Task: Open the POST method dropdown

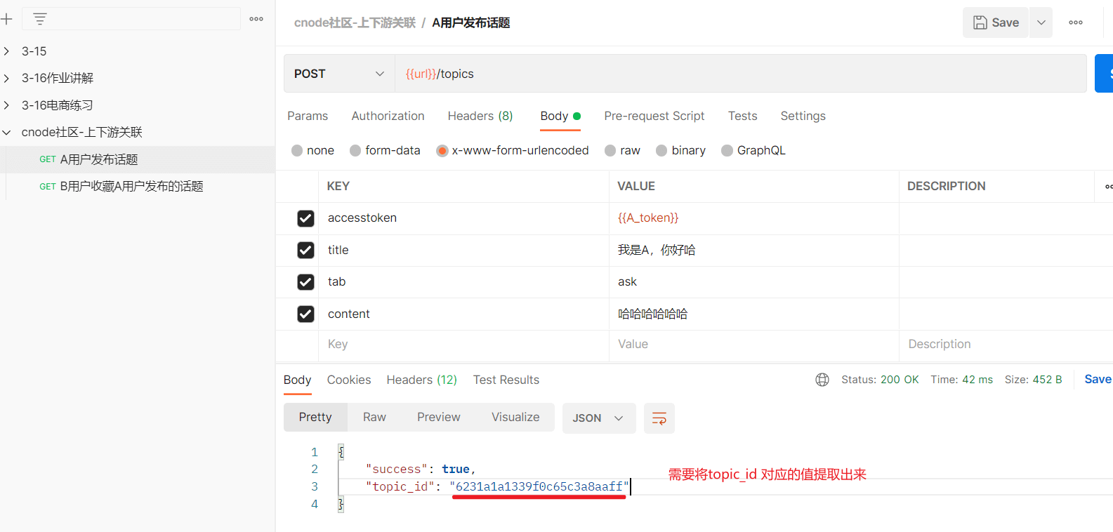Action: [339, 74]
